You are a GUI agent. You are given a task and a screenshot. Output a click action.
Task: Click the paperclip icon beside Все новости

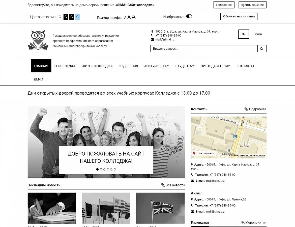click(163, 185)
